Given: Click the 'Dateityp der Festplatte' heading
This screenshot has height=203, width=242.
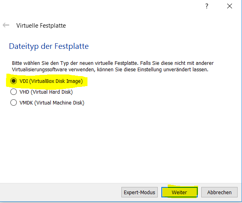Looking at the screenshot, I should point(49,46).
